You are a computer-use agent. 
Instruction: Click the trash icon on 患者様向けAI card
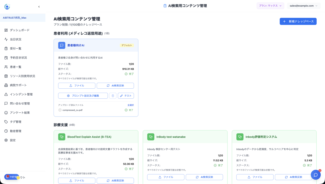(x=113, y=95)
